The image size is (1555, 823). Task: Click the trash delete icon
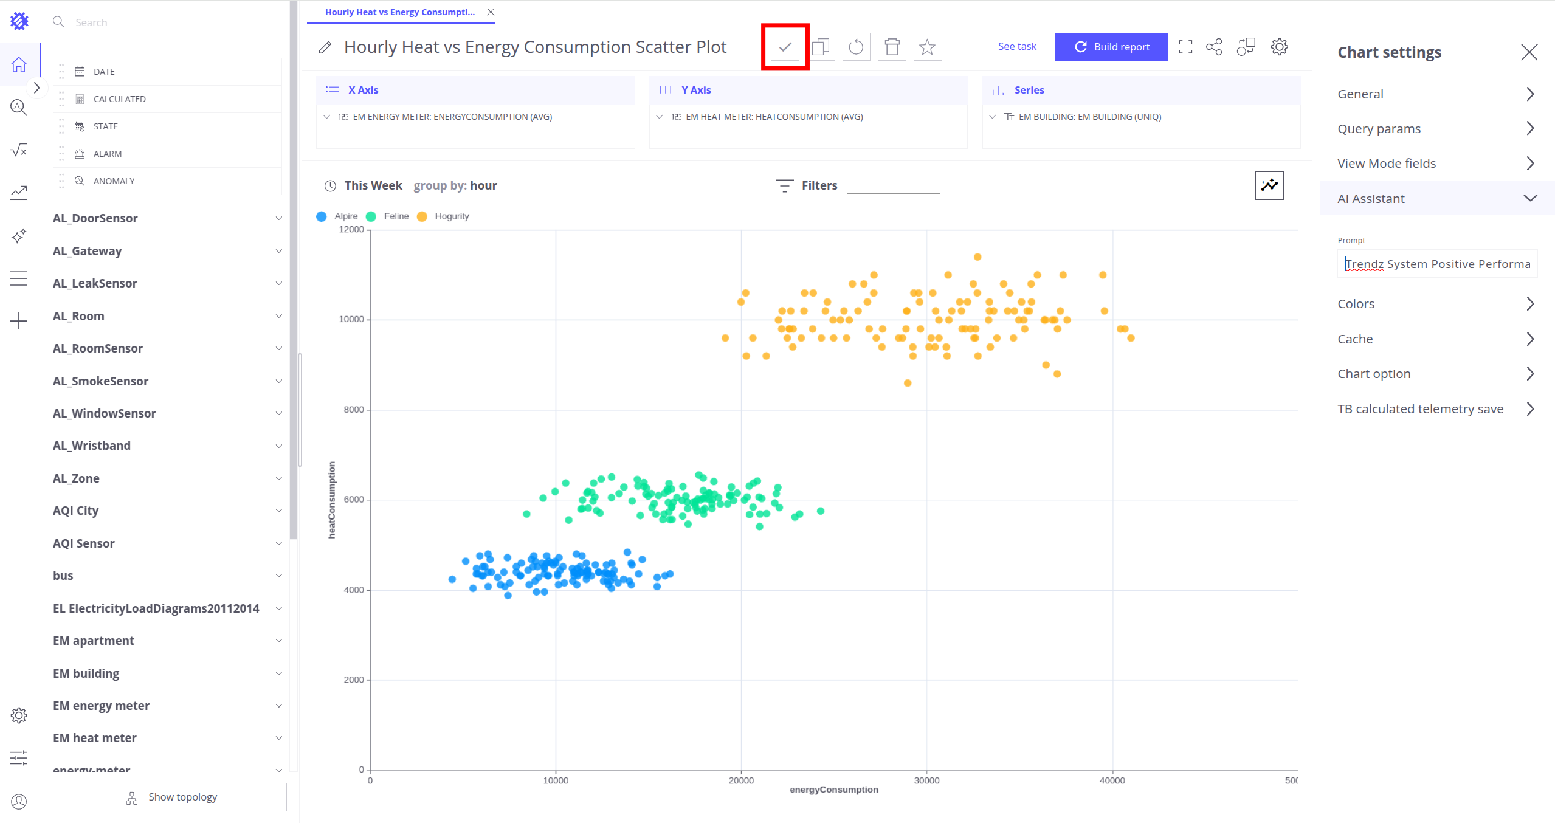point(892,47)
